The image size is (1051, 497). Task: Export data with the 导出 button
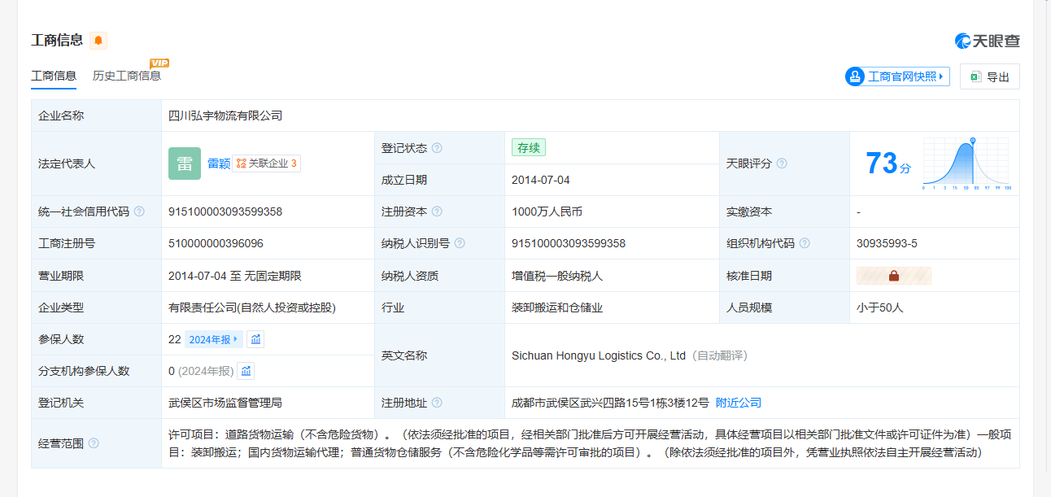pyautogui.click(x=989, y=76)
